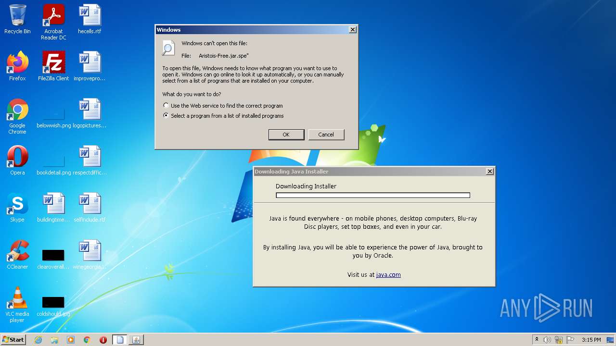Launch Acrobat Reader DC from desktop

[x=53, y=22]
